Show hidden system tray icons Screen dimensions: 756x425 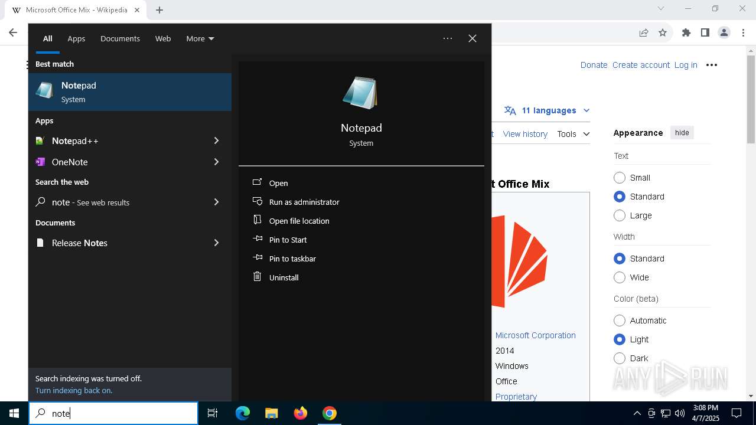[x=637, y=413]
